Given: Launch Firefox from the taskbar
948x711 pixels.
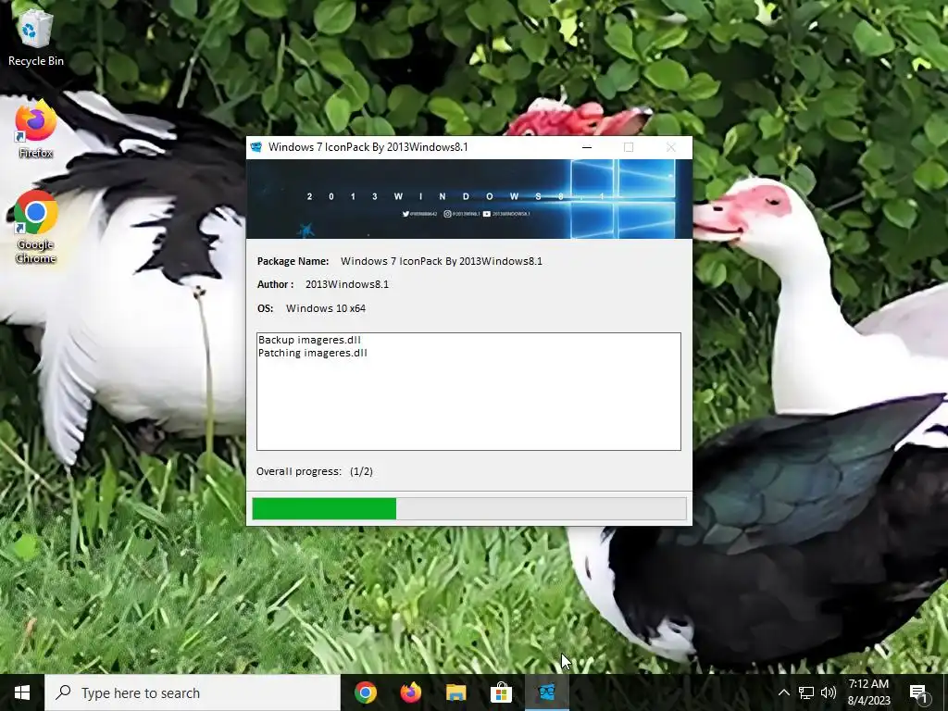Looking at the screenshot, I should click(410, 692).
